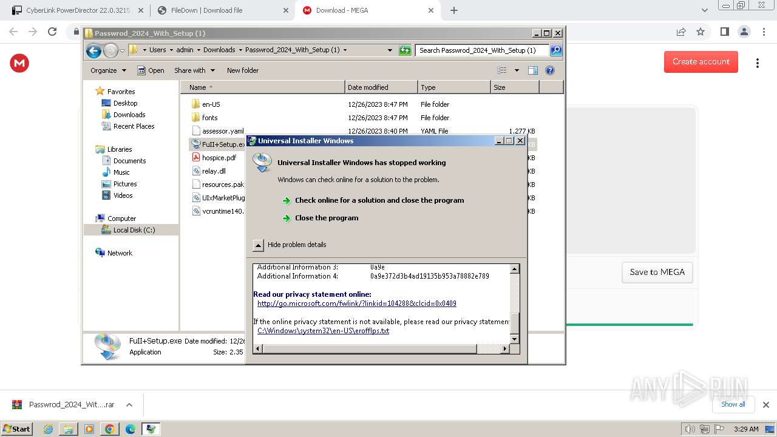
Task: Click the Search Passwrod_2024_With_Setup field
Action: click(x=482, y=50)
